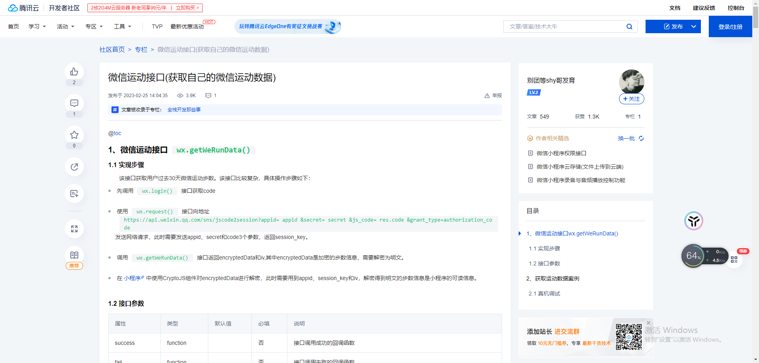Click the success table cell
The width and height of the screenshot is (759, 363).
click(134, 343)
